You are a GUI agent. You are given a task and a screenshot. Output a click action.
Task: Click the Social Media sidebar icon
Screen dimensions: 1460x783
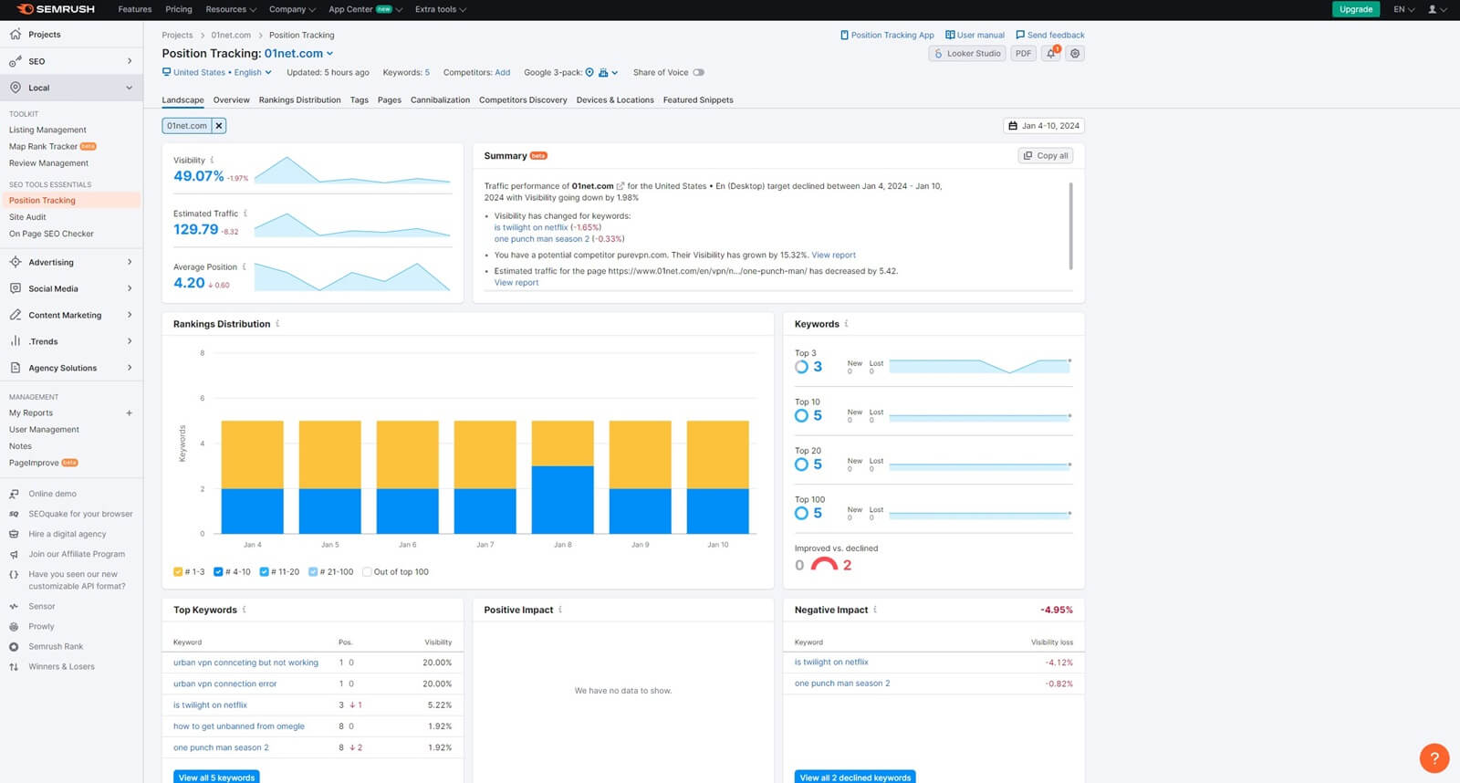pyautogui.click(x=16, y=288)
